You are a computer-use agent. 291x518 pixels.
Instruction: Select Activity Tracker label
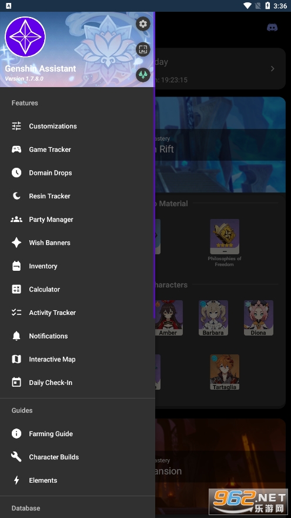(x=52, y=313)
